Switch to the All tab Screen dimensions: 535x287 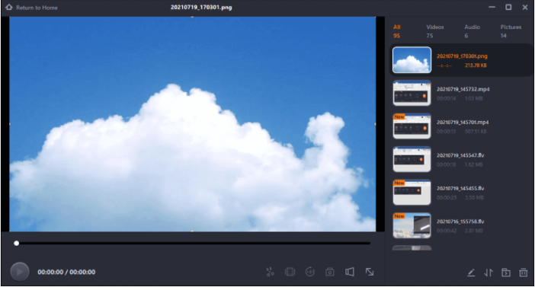click(x=396, y=31)
